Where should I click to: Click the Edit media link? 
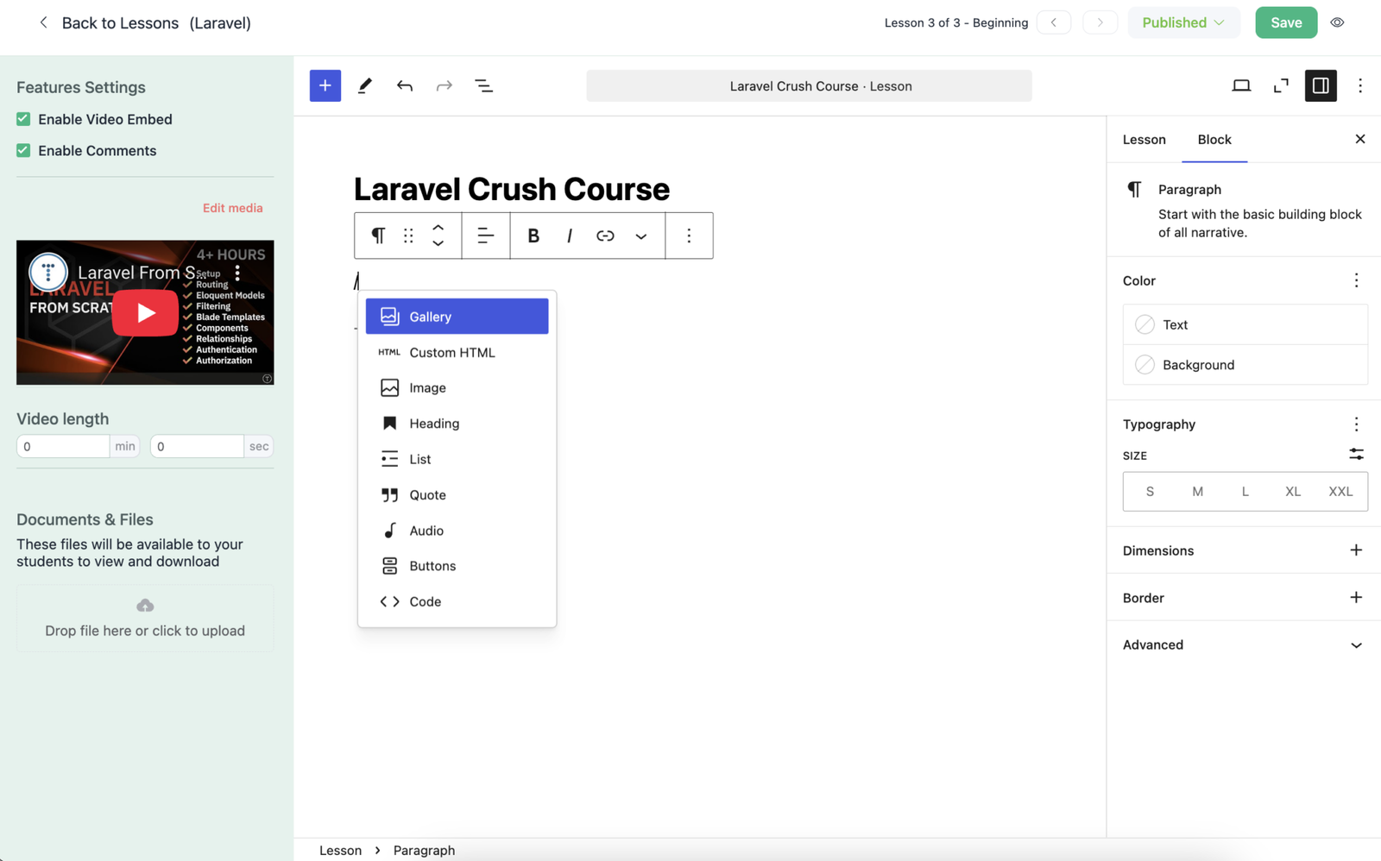coord(232,208)
